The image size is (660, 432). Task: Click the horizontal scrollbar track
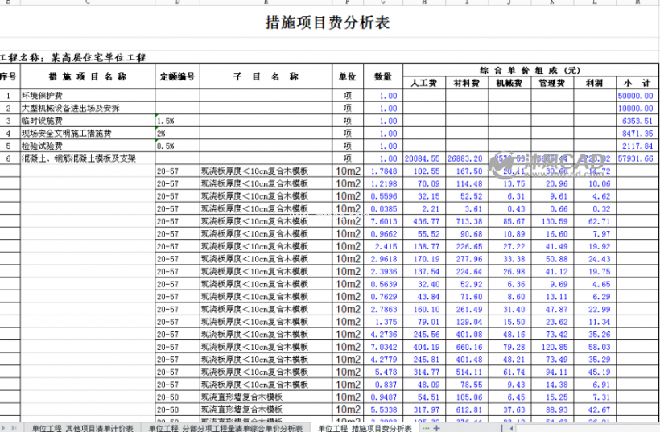(x=589, y=428)
